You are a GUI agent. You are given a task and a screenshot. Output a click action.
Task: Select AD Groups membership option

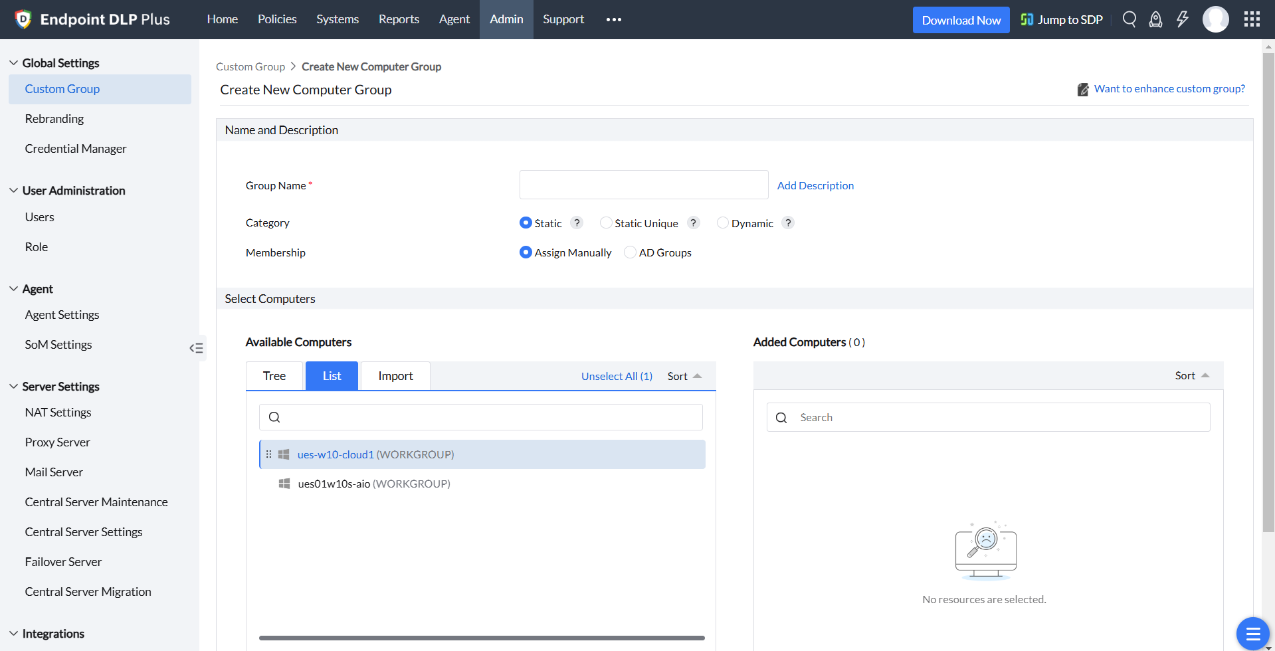click(630, 252)
